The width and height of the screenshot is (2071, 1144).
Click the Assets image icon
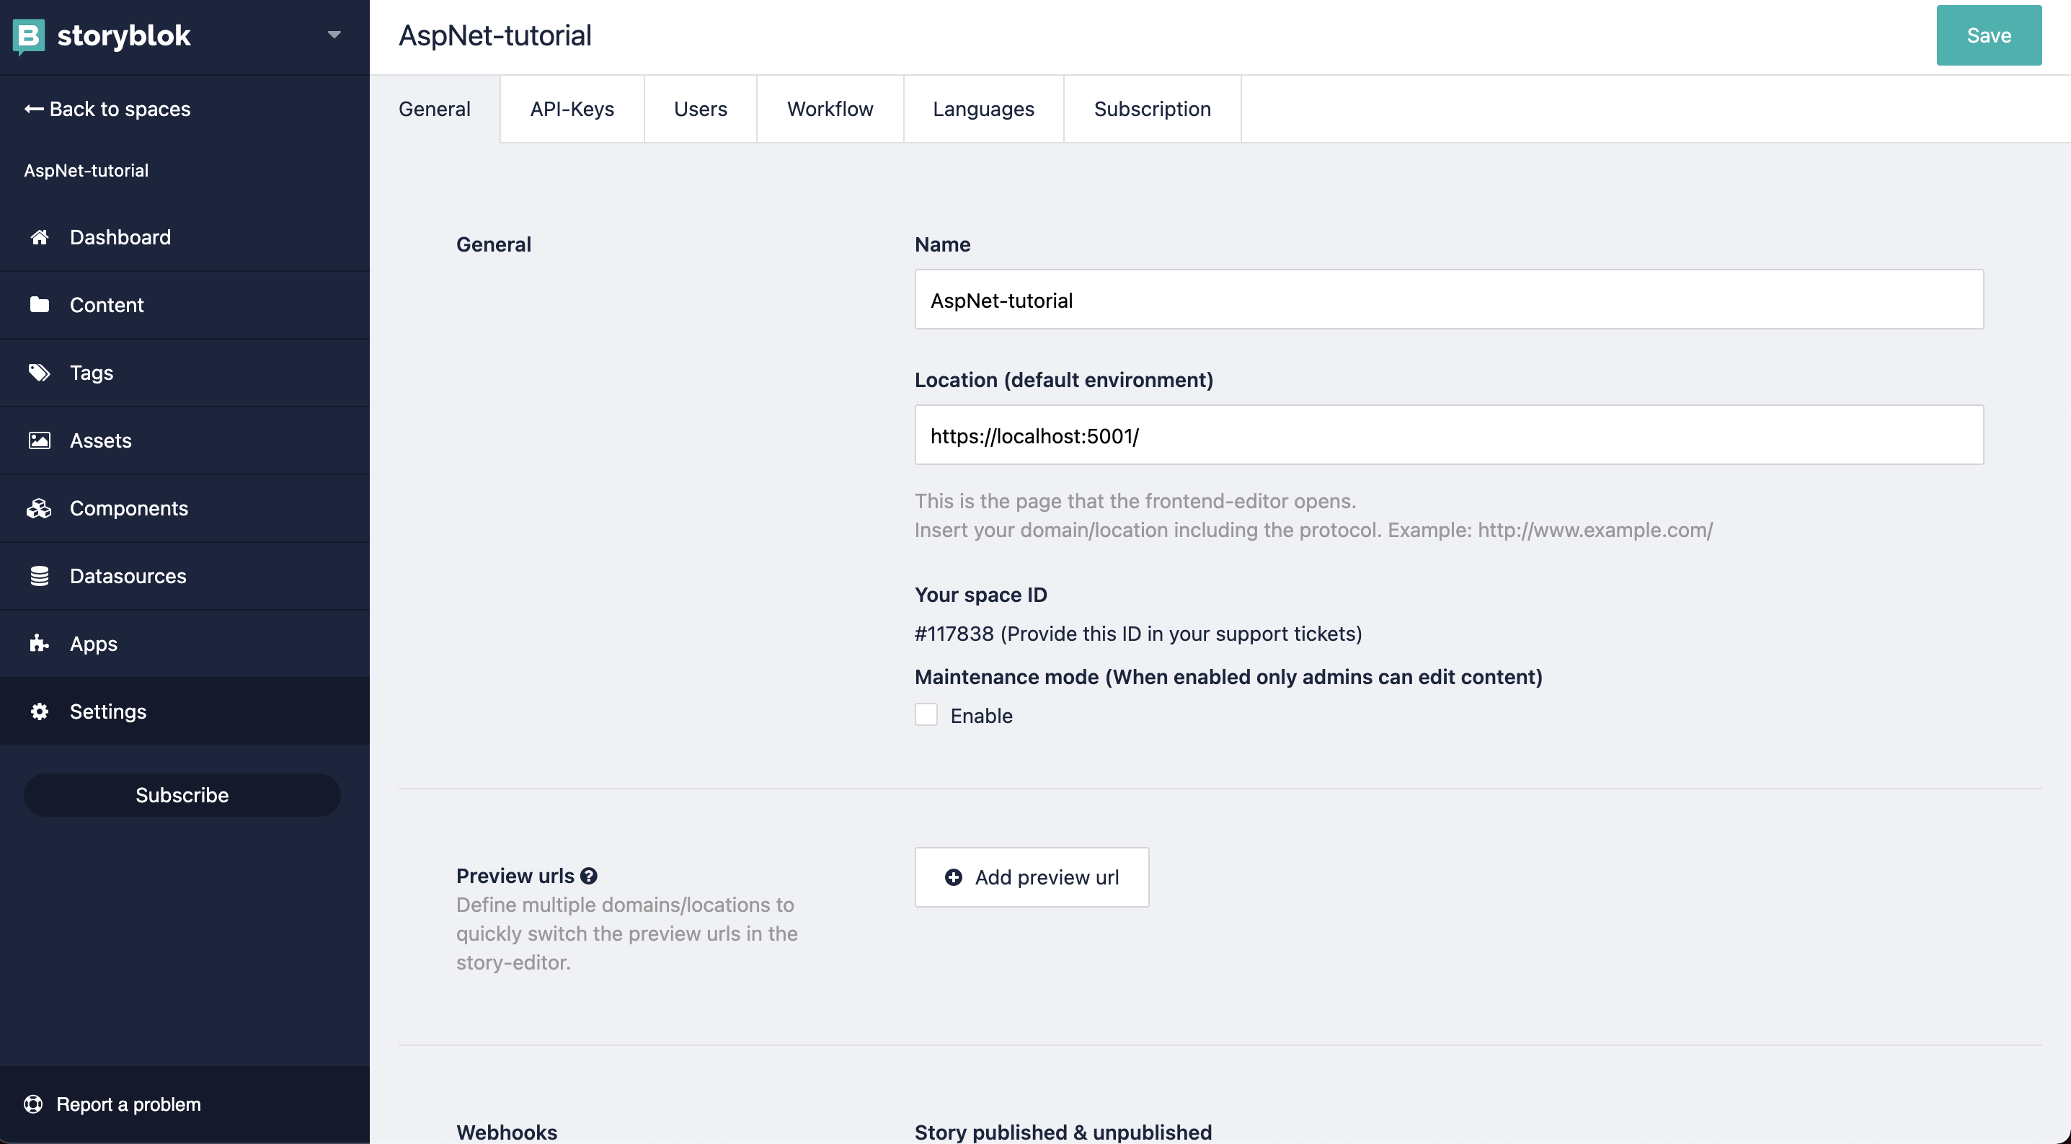click(x=40, y=440)
